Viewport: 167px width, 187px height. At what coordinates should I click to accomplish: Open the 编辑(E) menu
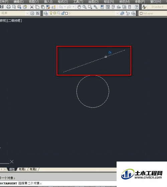tap(18, 2)
